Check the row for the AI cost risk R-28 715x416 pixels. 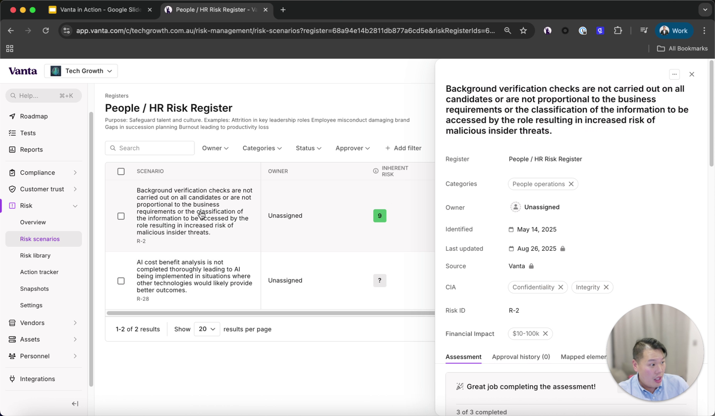click(x=121, y=281)
